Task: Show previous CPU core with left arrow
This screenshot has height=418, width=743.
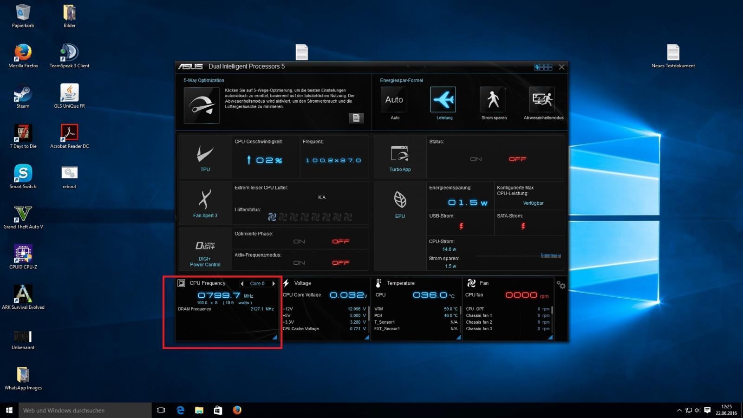Action: [242, 283]
